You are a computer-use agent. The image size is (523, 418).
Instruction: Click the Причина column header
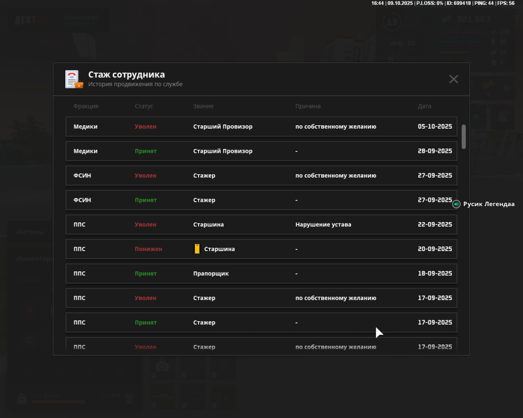point(308,106)
